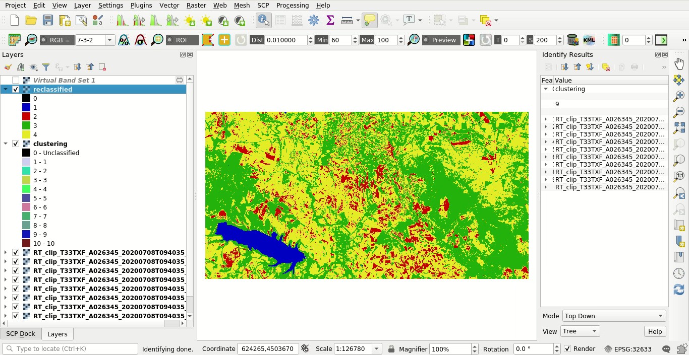This screenshot has width=689, height=355.
Task: Click the SCP cumulative stretch percent icon
Action: (124, 40)
